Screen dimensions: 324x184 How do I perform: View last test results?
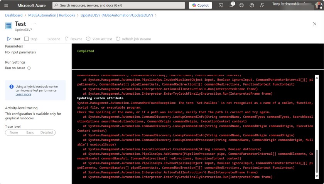click(x=99, y=39)
